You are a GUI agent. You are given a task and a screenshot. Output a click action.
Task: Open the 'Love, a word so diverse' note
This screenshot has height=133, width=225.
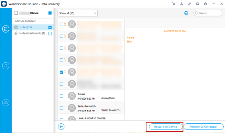click(x=91, y=118)
